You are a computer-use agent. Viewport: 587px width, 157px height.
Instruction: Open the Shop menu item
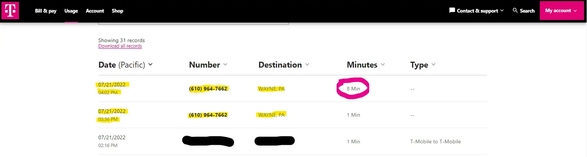(117, 11)
